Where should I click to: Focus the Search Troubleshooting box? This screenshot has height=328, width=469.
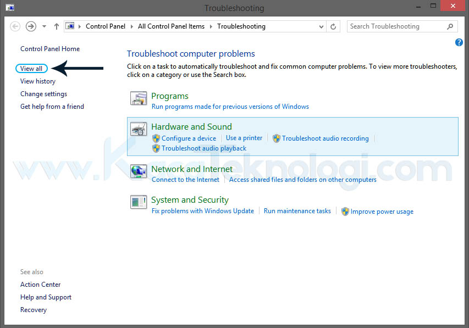tap(402, 26)
